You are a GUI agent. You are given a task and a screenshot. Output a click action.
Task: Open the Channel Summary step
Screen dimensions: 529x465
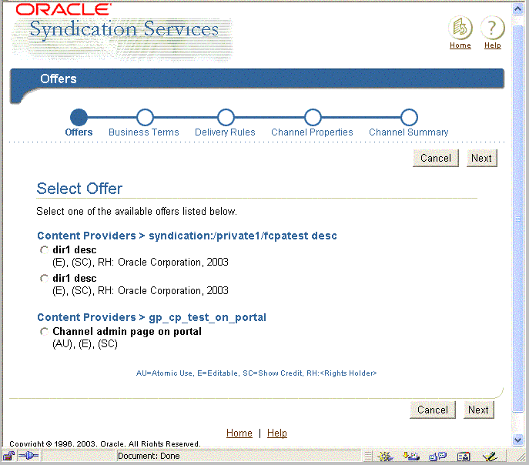409,117
